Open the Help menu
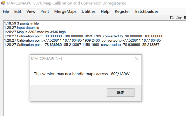Screen dimensions: 186x116 click(x=105, y=12)
